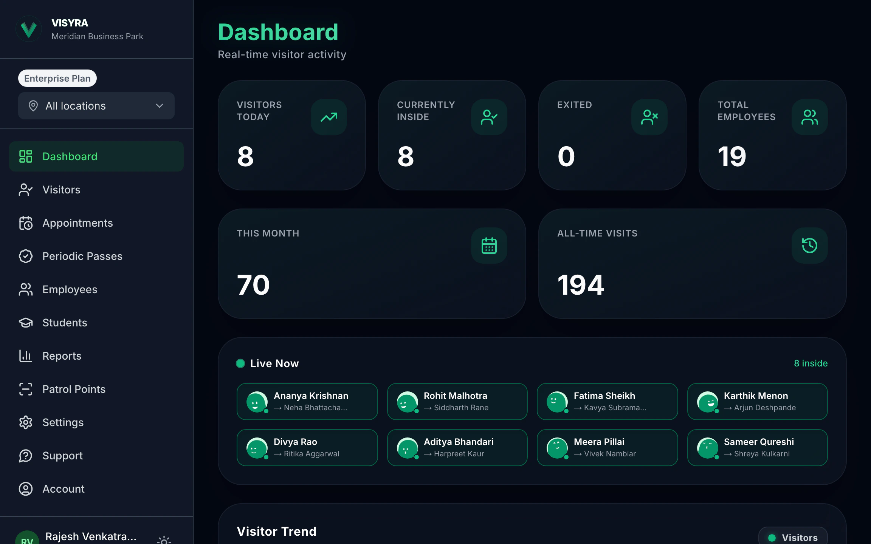Screen dimensions: 871x544
Task: Click user-x icon on Exited card
Action: (649, 117)
